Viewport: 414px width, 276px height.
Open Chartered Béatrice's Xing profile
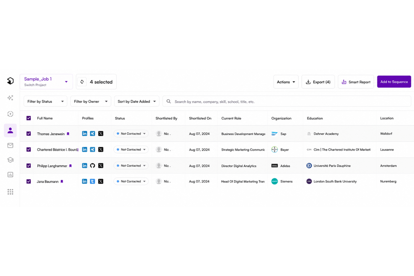[x=93, y=150]
